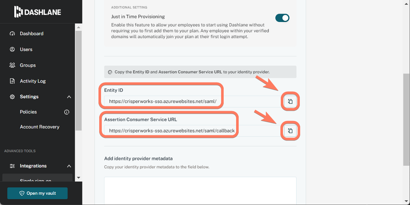This screenshot has height=205, width=410.
Task: Open the Policies menu item
Action: point(28,112)
